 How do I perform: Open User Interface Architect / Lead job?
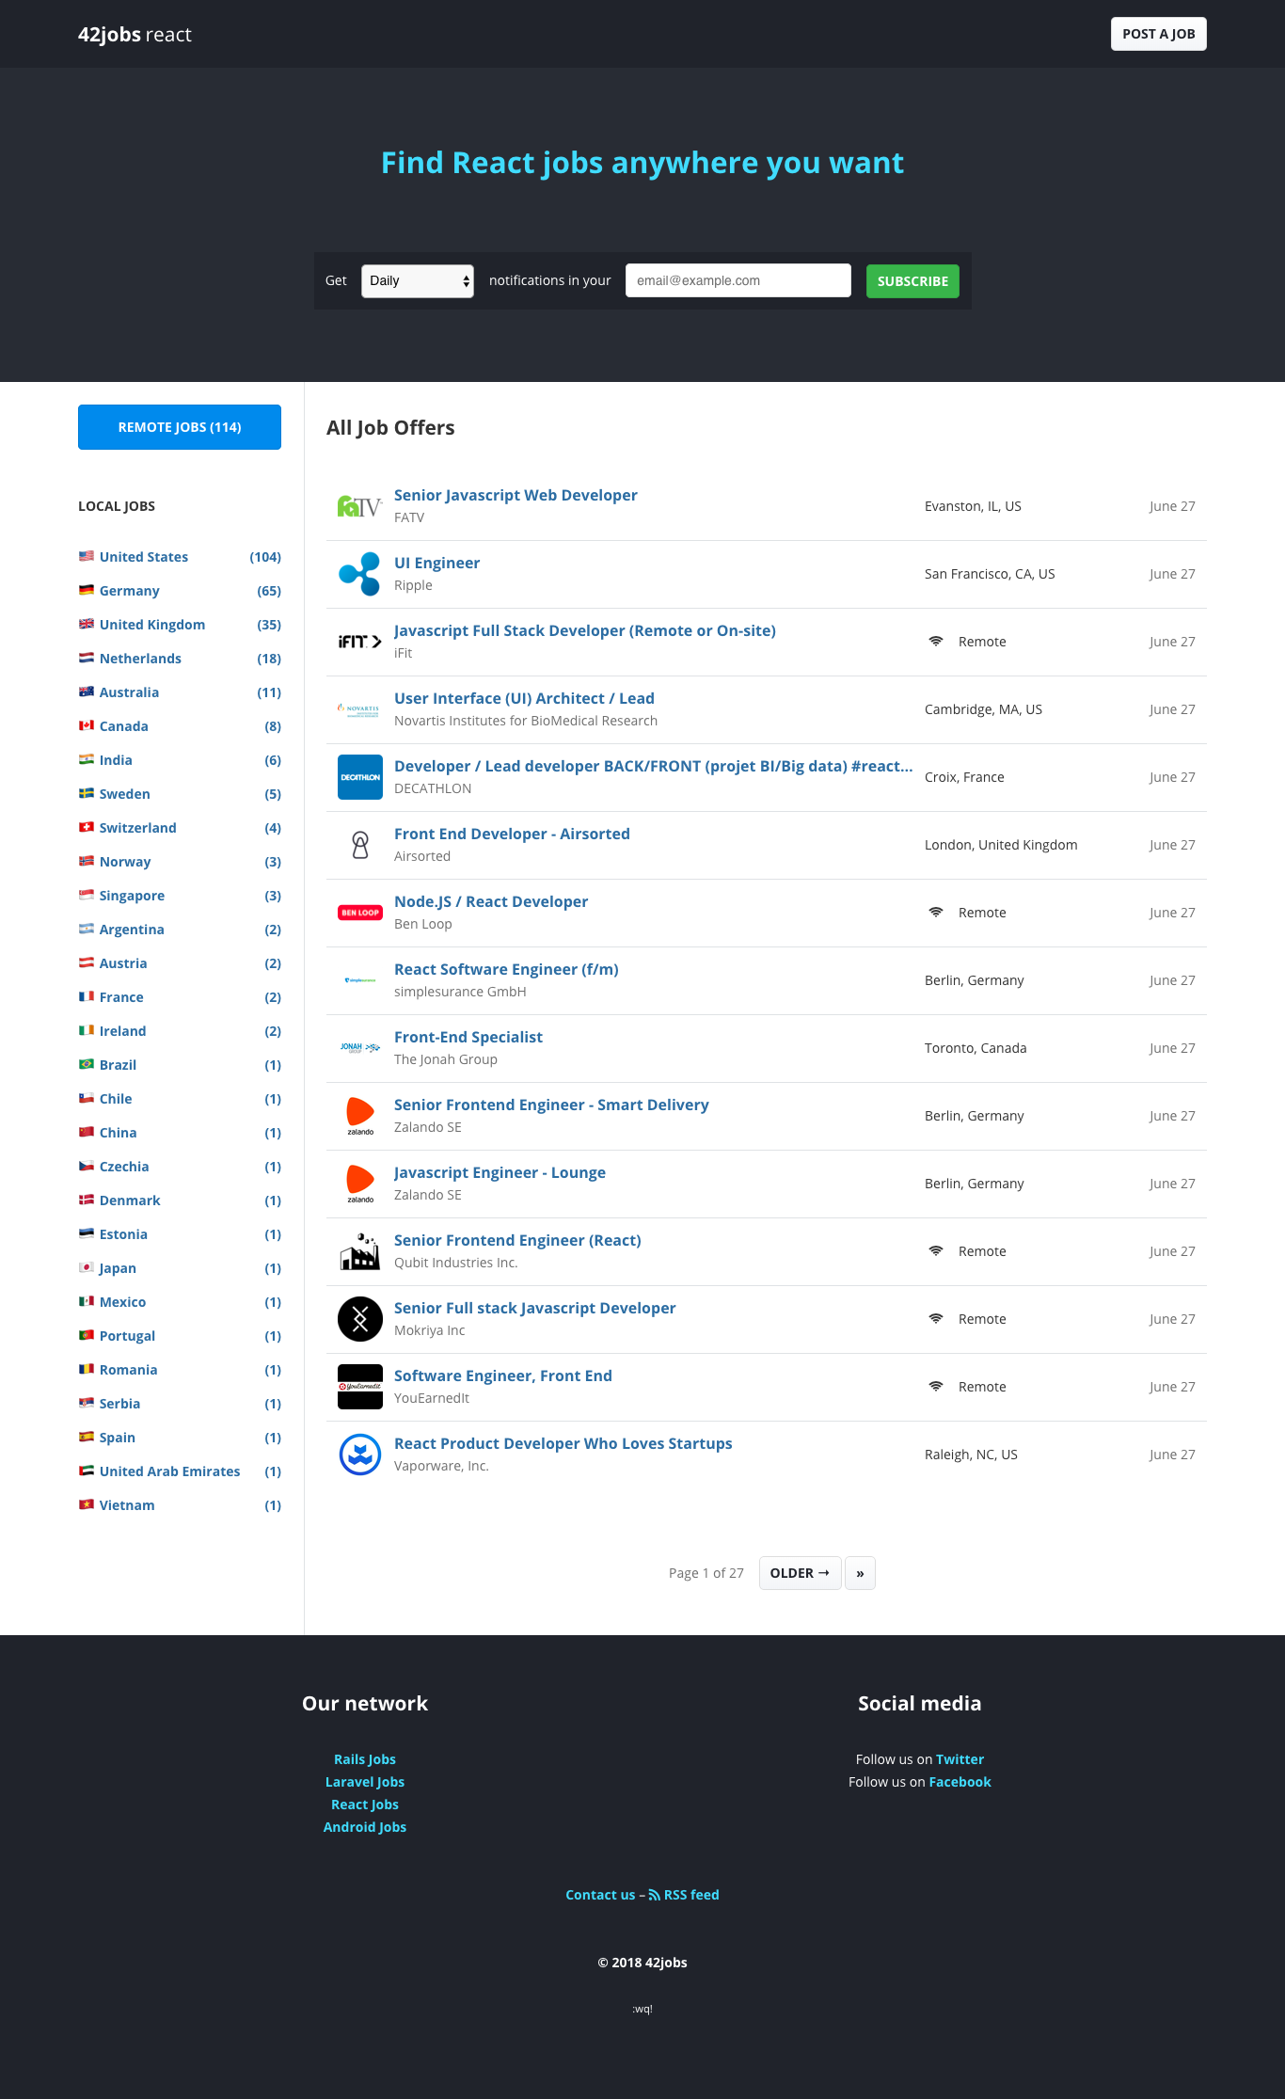(x=524, y=698)
